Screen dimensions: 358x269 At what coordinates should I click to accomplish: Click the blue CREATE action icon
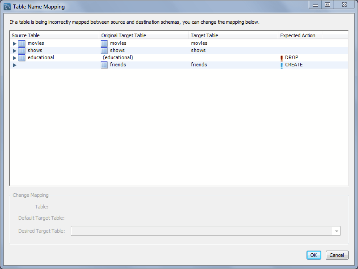point(281,65)
